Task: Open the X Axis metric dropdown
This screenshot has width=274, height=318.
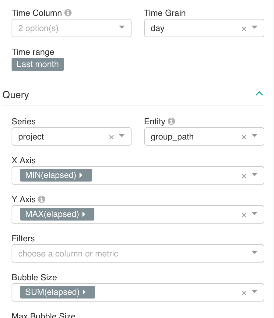Action: point(255,175)
